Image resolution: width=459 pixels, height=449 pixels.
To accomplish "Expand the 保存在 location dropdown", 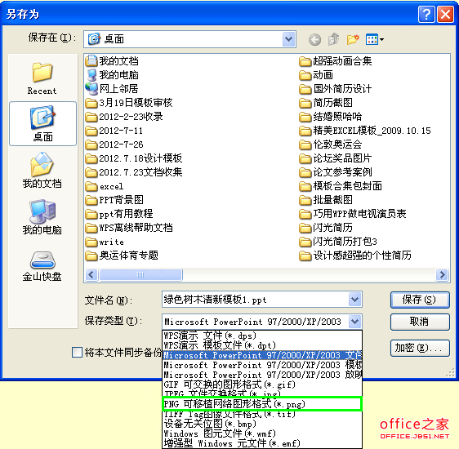I will coord(289,39).
